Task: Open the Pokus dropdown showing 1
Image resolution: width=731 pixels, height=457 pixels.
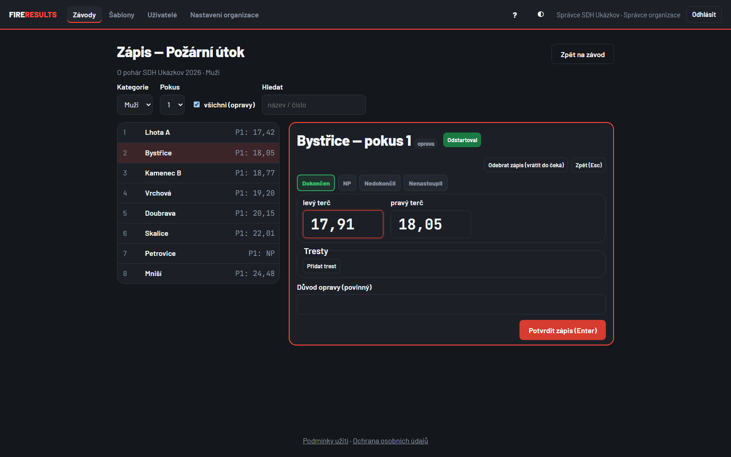Action: click(172, 105)
